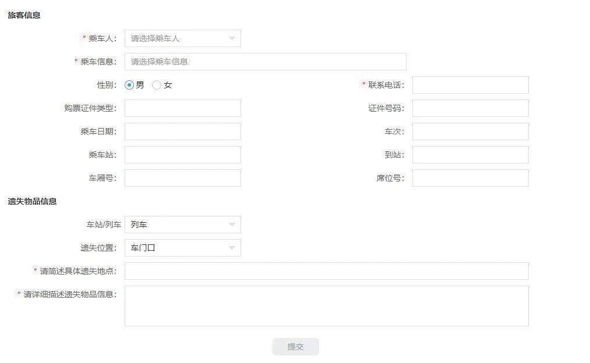
Task: Click the 车厢号 carriage number field
Action: click(x=182, y=177)
